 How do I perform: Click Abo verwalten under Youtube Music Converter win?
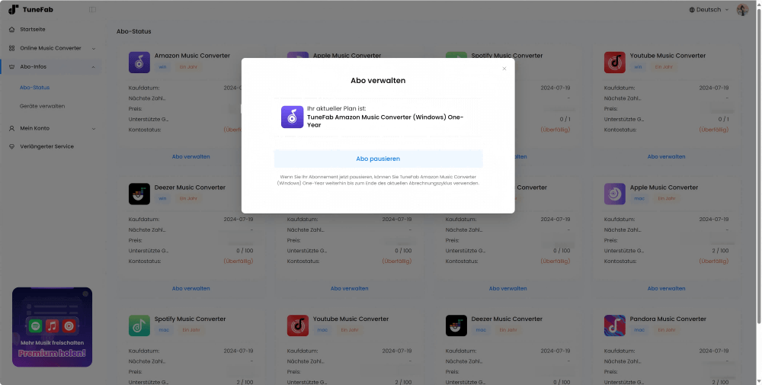(666, 156)
